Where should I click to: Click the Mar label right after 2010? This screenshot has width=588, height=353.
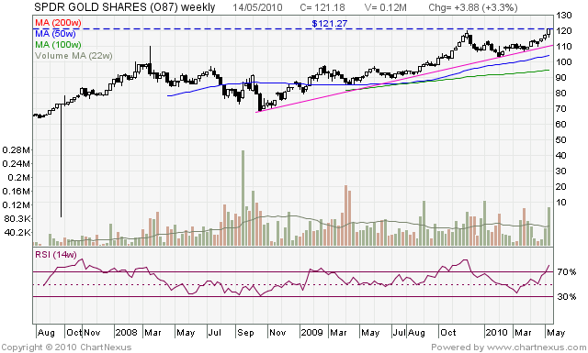pyautogui.click(x=523, y=333)
